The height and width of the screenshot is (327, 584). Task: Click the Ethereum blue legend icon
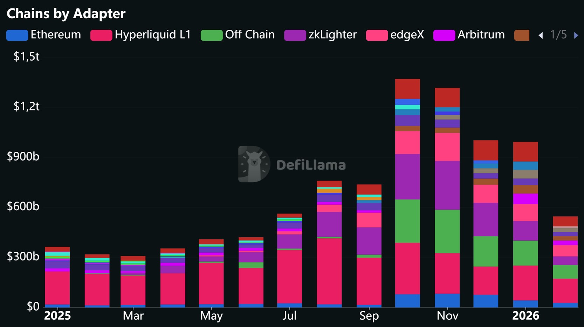click(x=17, y=35)
